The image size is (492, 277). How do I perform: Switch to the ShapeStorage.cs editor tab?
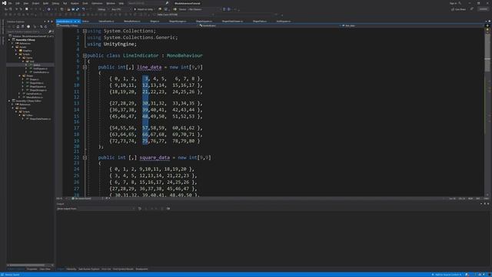point(178,22)
